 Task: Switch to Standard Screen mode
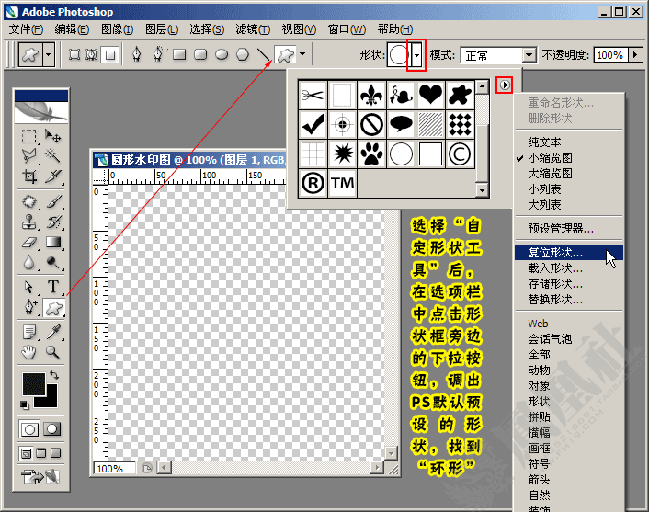[26, 453]
